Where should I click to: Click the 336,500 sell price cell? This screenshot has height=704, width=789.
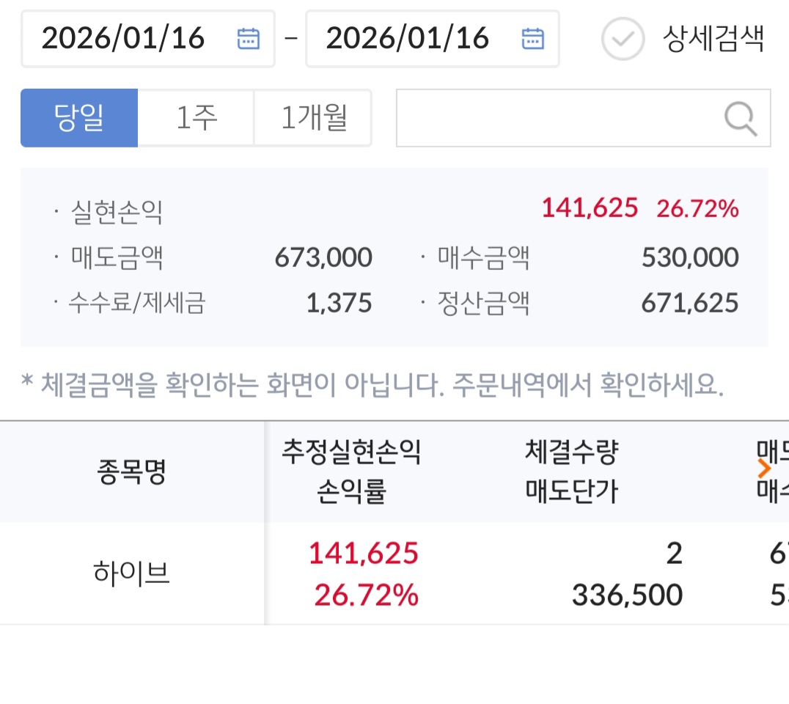point(627,595)
